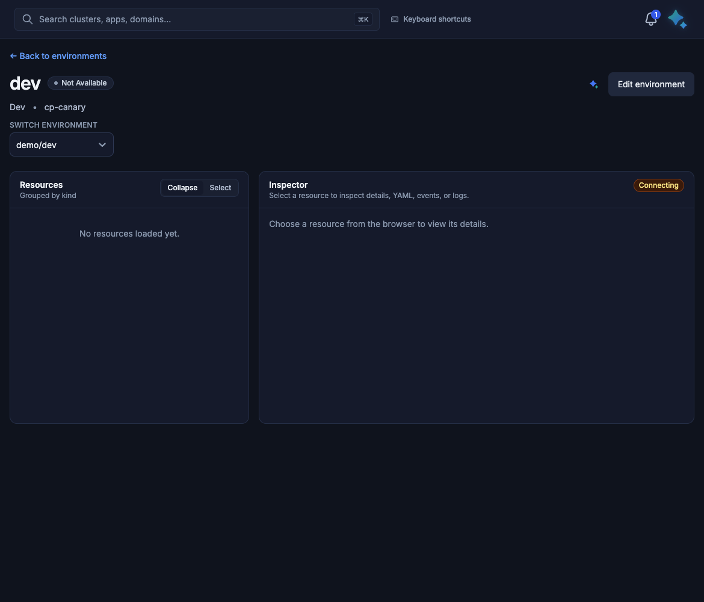Open the notifications bell

point(651,19)
